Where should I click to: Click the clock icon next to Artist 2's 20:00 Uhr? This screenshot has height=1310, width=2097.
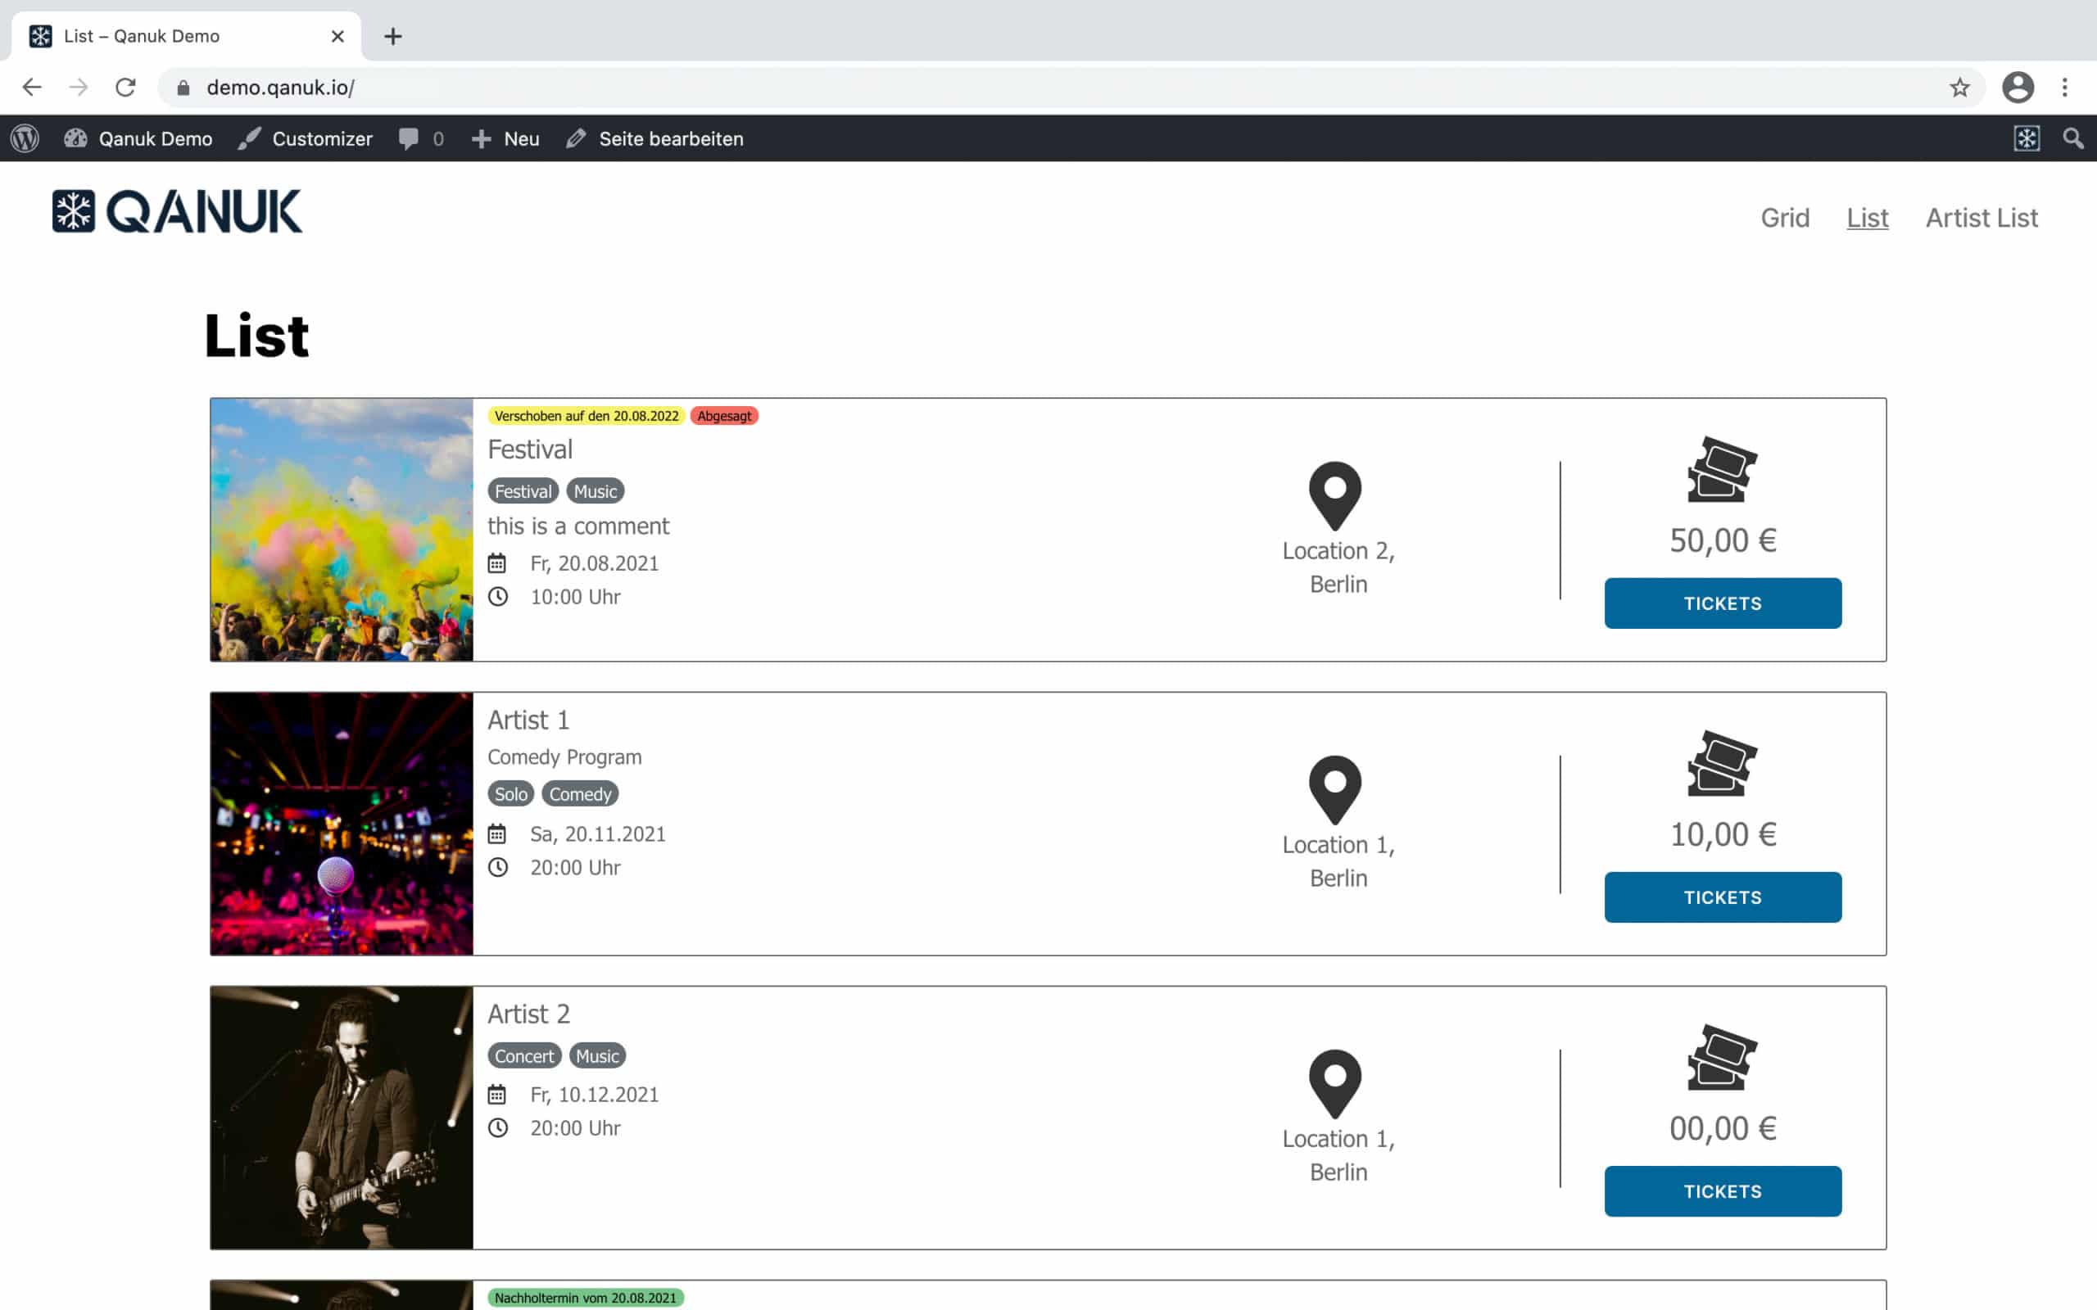(x=497, y=1127)
